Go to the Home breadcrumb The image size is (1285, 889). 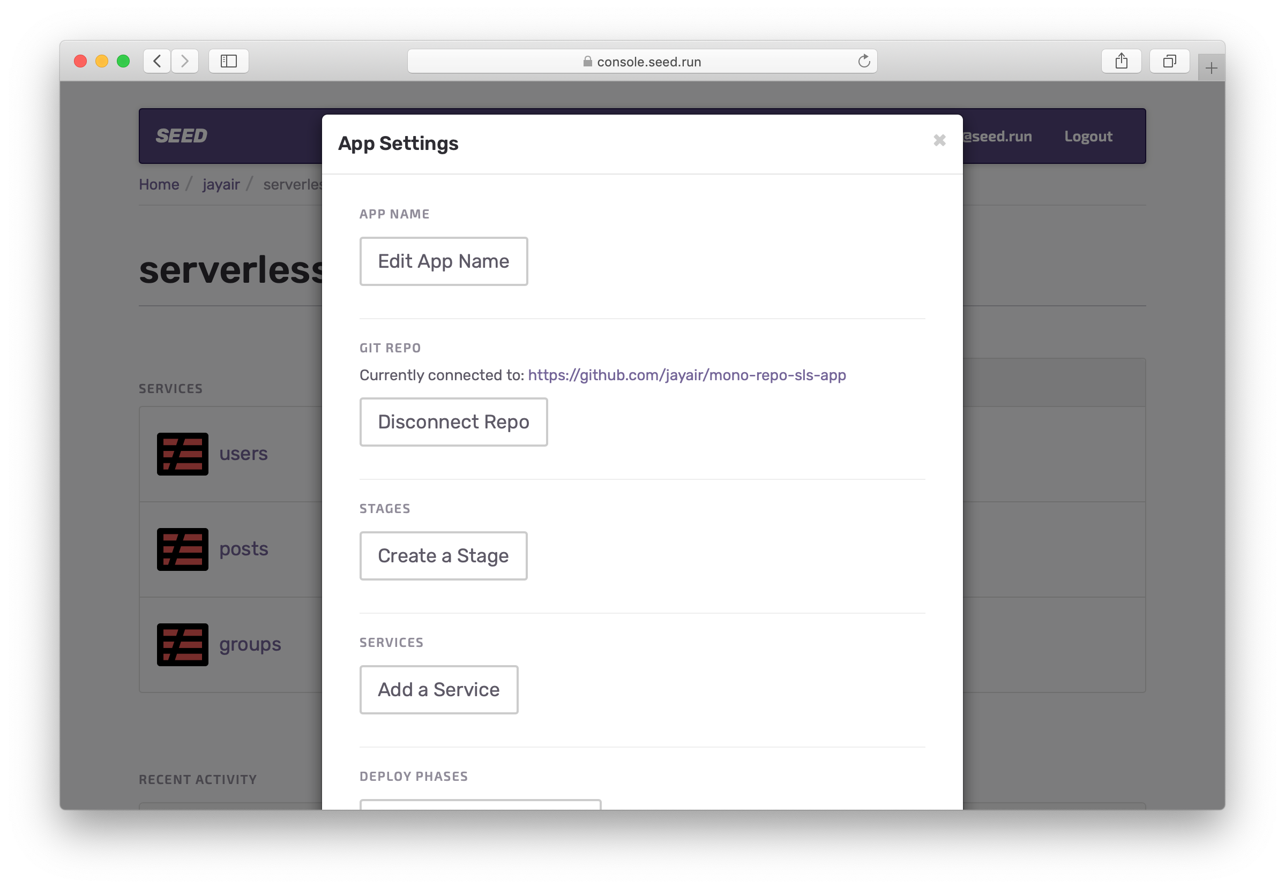(159, 184)
